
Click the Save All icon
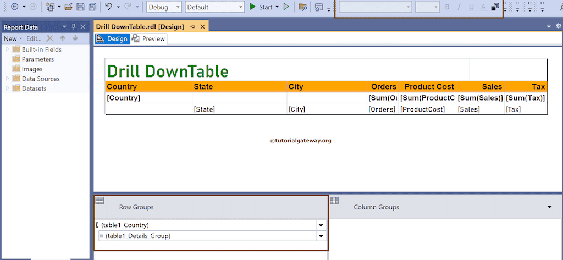coord(92,7)
